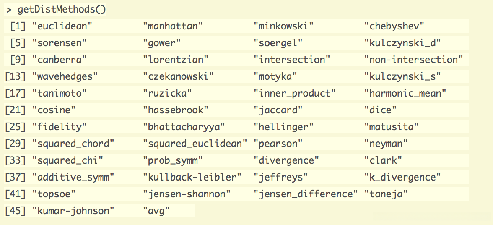Click on "minkowski" in the output
This screenshot has height=225, width=493.
(283, 26)
